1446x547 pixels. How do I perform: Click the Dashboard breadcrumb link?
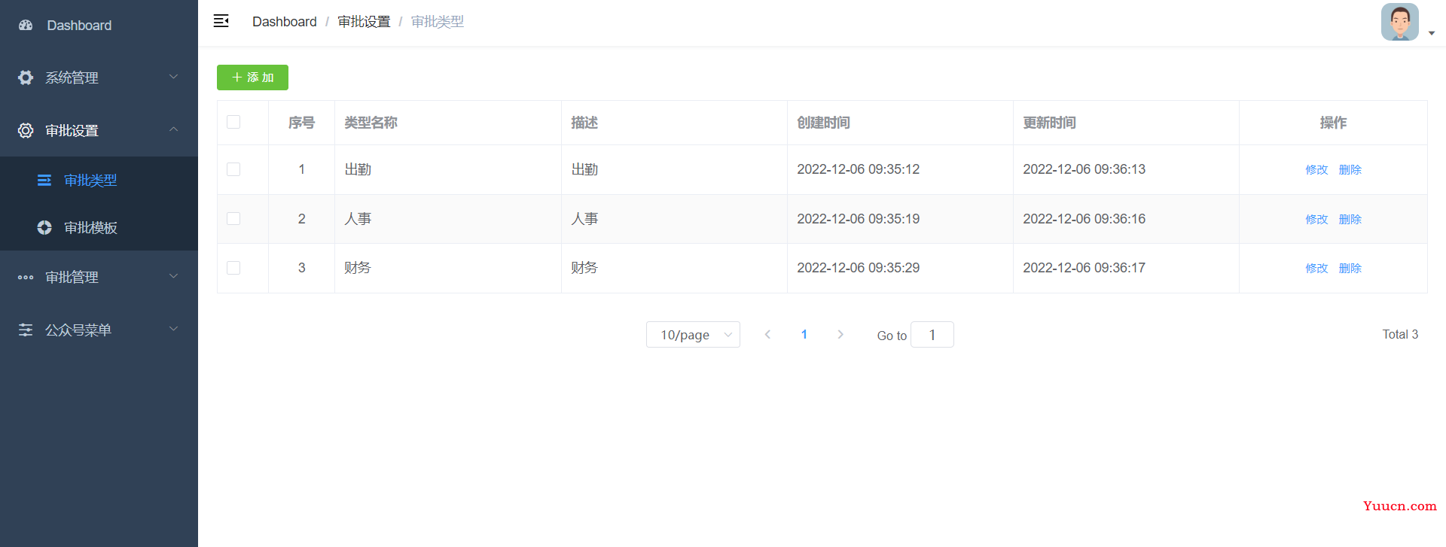coord(284,22)
